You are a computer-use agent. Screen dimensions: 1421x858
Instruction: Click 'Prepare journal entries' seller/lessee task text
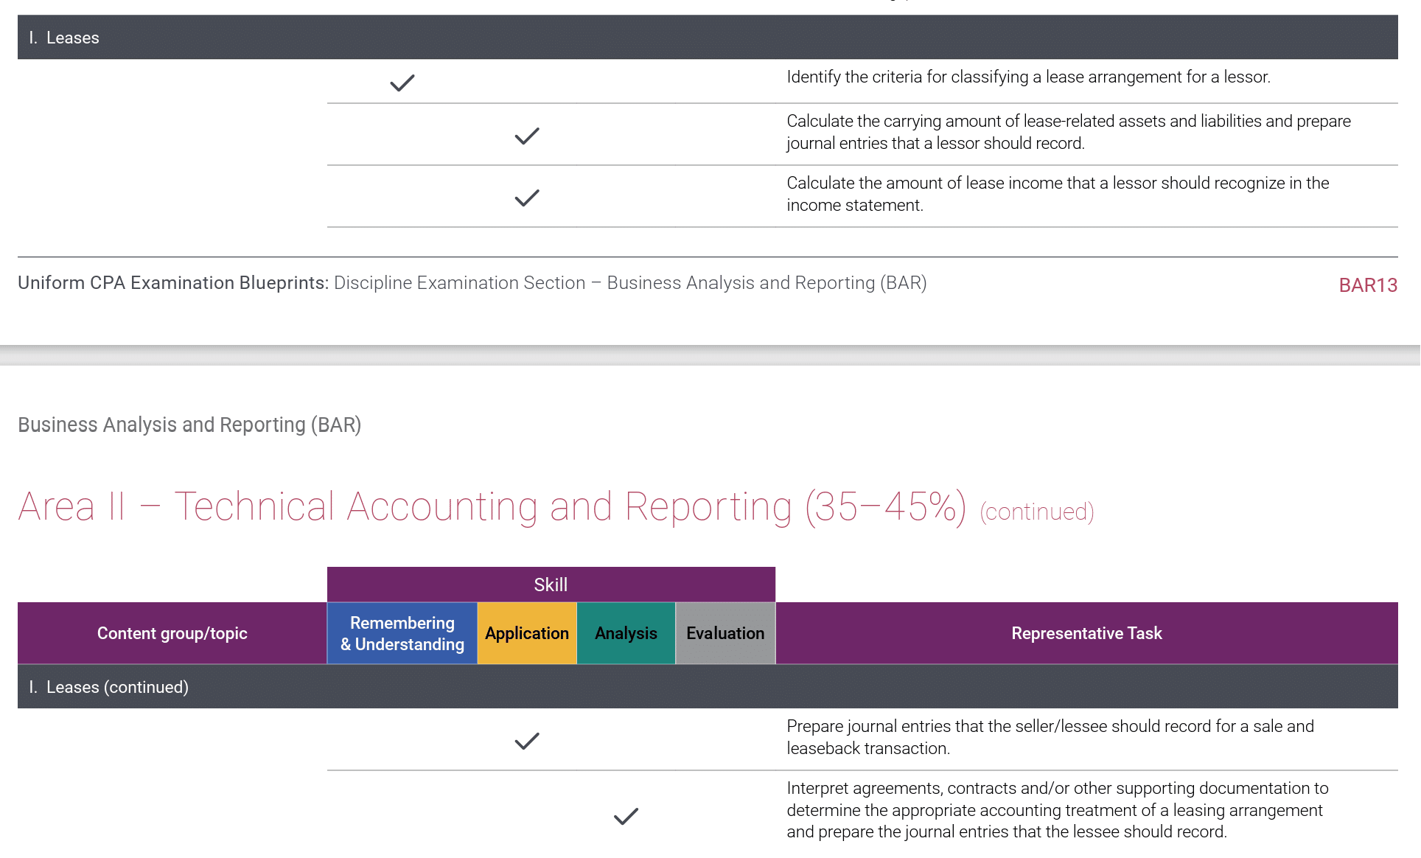coord(1050,737)
